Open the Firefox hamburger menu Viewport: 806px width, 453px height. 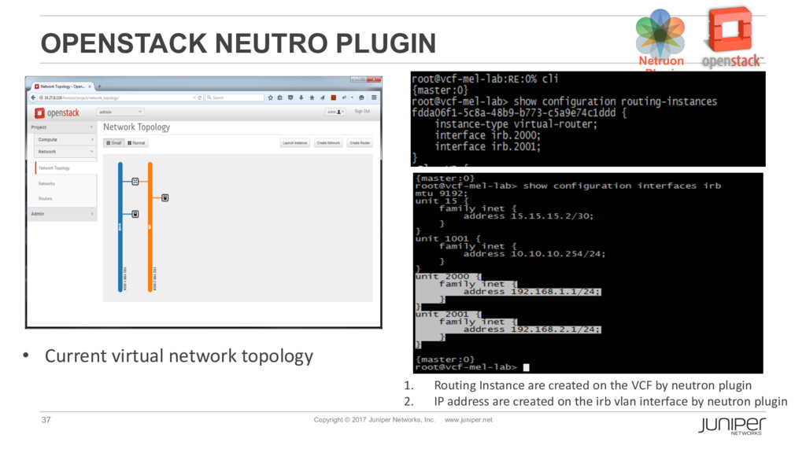point(374,98)
